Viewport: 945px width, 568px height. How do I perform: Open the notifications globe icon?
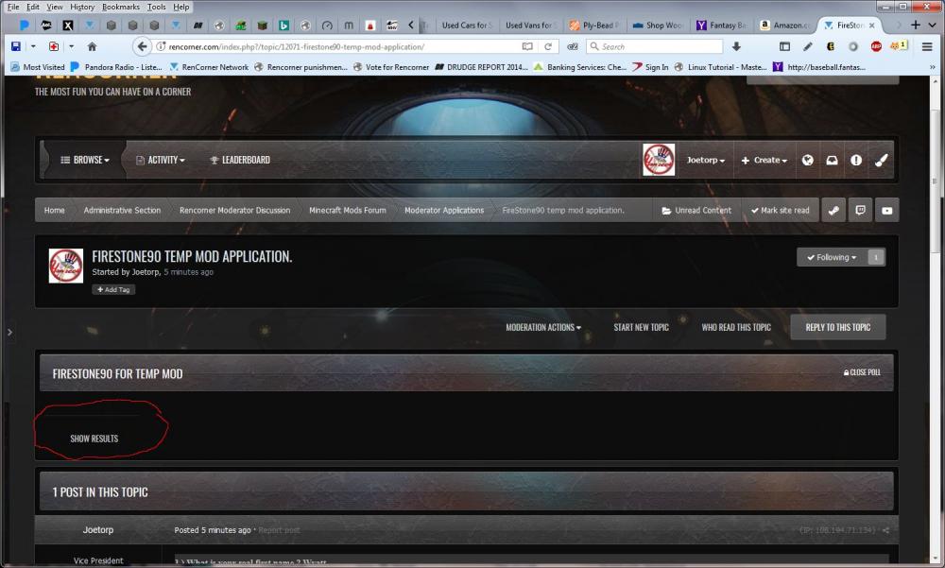[808, 161]
